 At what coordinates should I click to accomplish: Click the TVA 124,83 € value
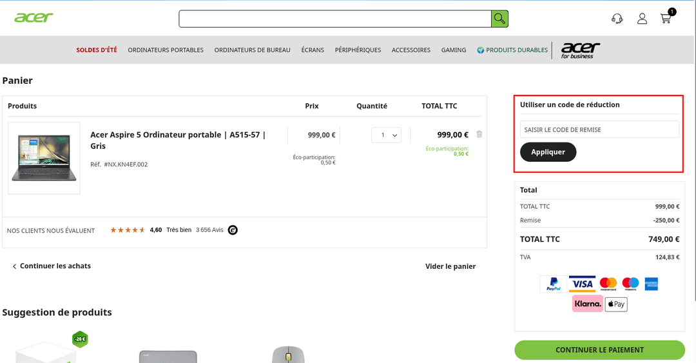[667, 257]
